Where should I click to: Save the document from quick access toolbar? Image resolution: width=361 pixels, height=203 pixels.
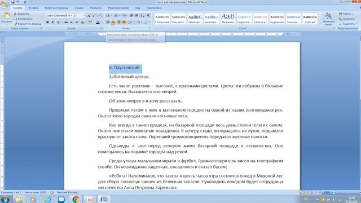coord(12,2)
